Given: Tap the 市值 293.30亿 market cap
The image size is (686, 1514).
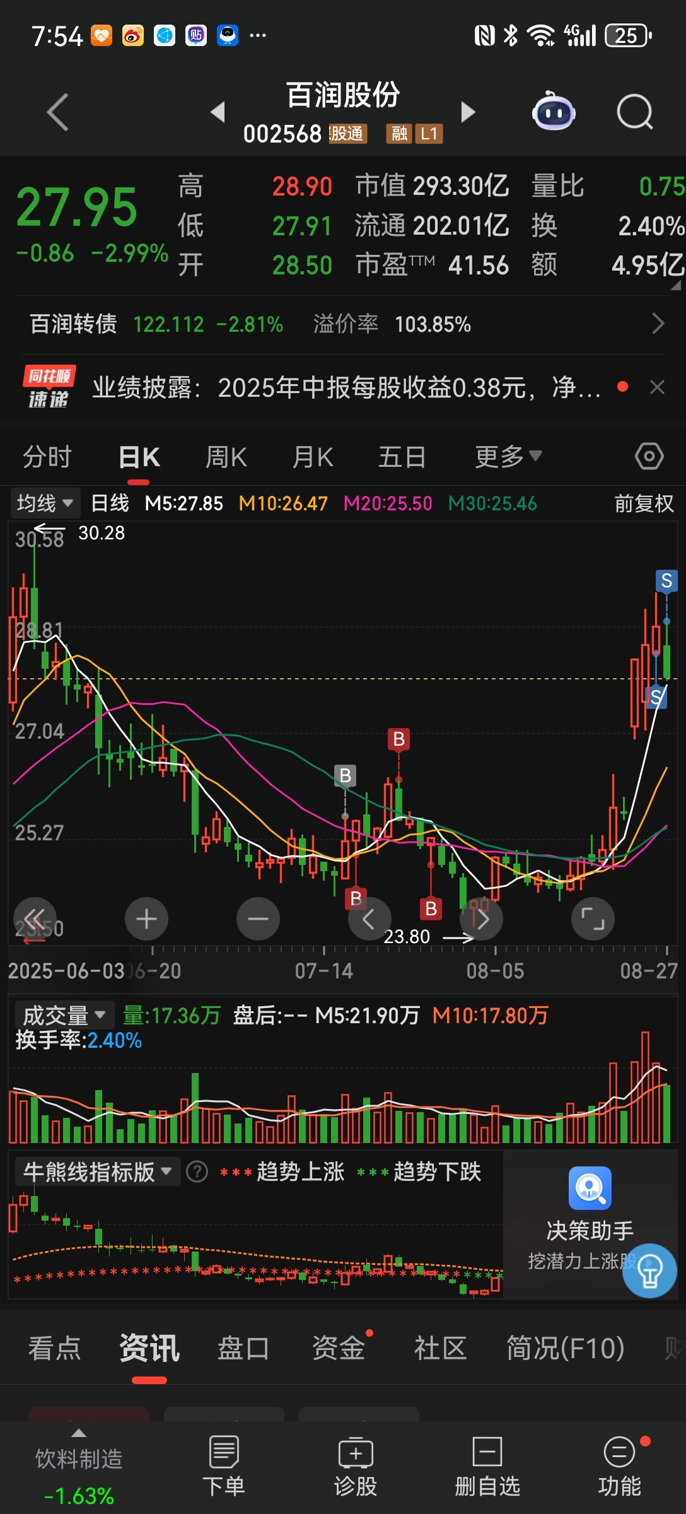Looking at the screenshot, I should tap(432, 185).
